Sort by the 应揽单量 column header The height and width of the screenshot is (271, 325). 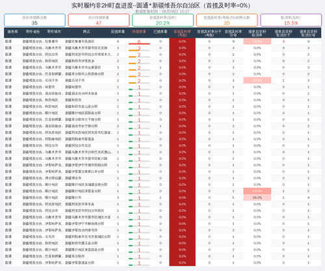118,32
